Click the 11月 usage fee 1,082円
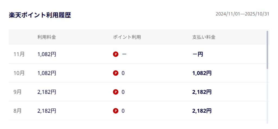 click(x=47, y=54)
